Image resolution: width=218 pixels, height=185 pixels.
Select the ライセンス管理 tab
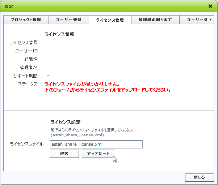pos(110,20)
